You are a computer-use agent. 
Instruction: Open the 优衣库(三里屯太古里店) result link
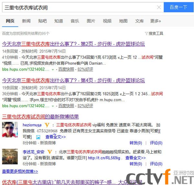click(72, 182)
